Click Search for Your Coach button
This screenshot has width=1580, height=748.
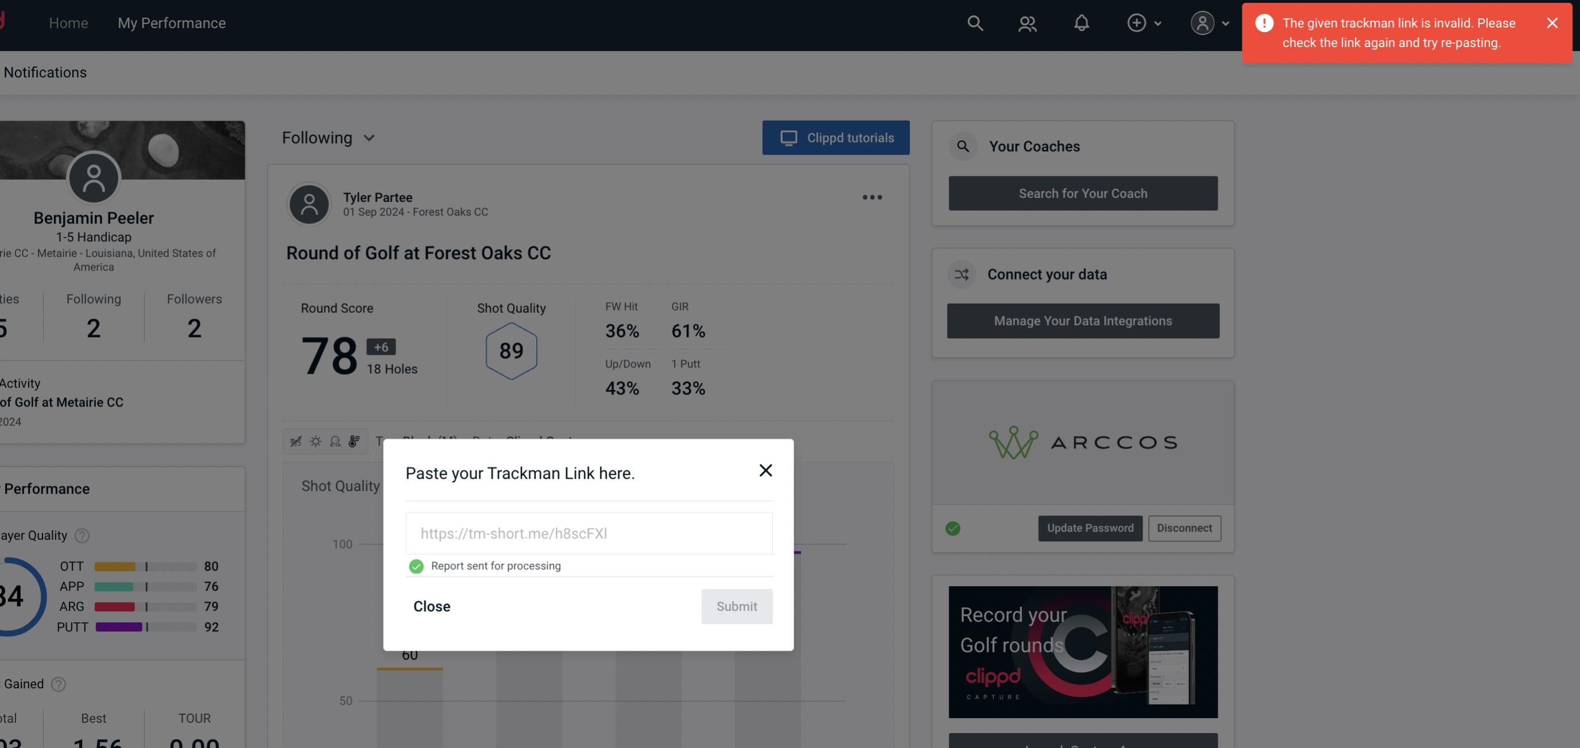point(1083,193)
